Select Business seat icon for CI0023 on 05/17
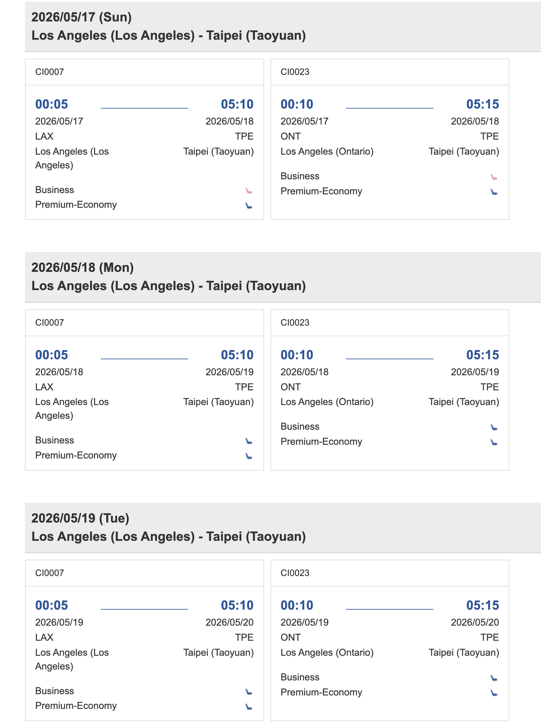 494,177
